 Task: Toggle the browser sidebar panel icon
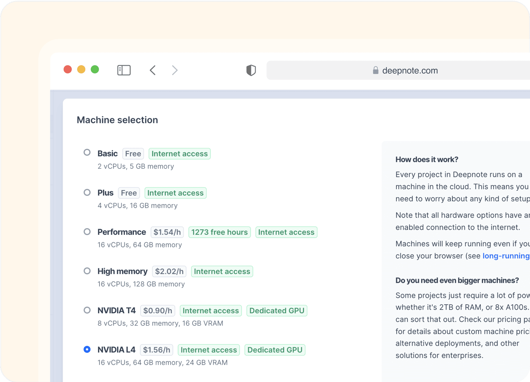point(124,70)
